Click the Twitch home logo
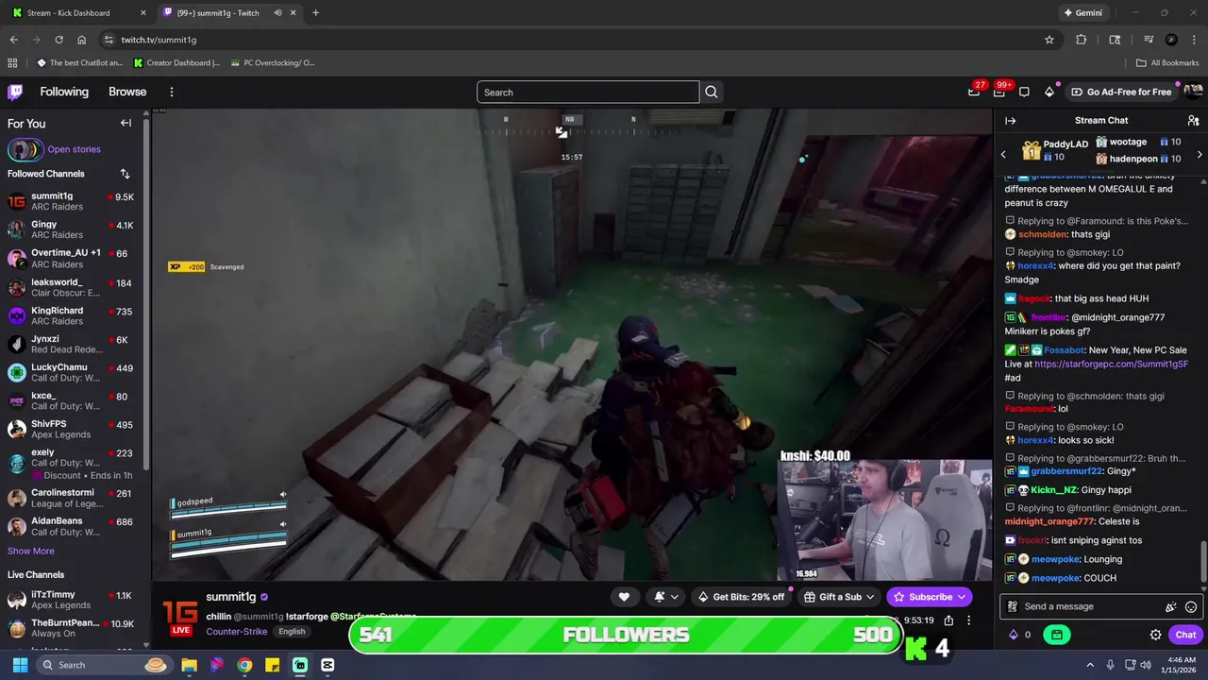1208x680 pixels. tap(15, 92)
